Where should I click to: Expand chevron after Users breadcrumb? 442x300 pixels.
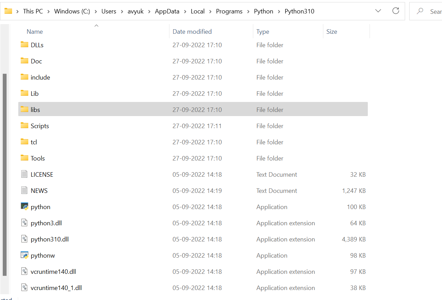click(122, 11)
